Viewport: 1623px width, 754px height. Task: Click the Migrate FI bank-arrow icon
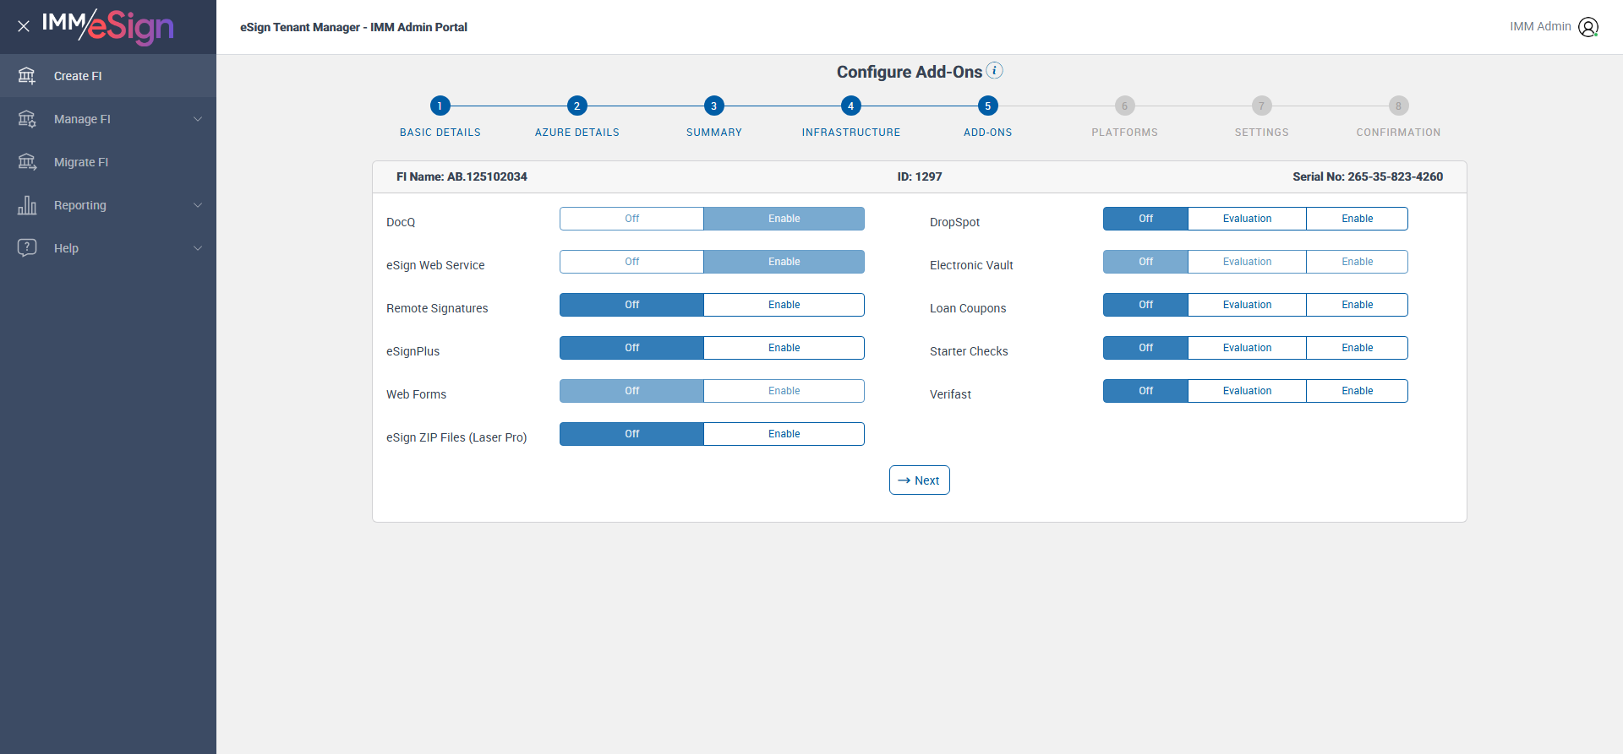click(27, 162)
